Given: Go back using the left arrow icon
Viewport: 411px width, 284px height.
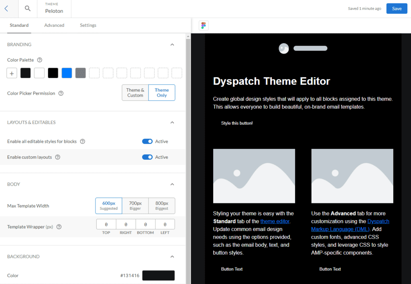Looking at the screenshot, I should coord(6,9).
